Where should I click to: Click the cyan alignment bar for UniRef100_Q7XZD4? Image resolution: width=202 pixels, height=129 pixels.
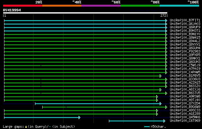click(98, 104)
